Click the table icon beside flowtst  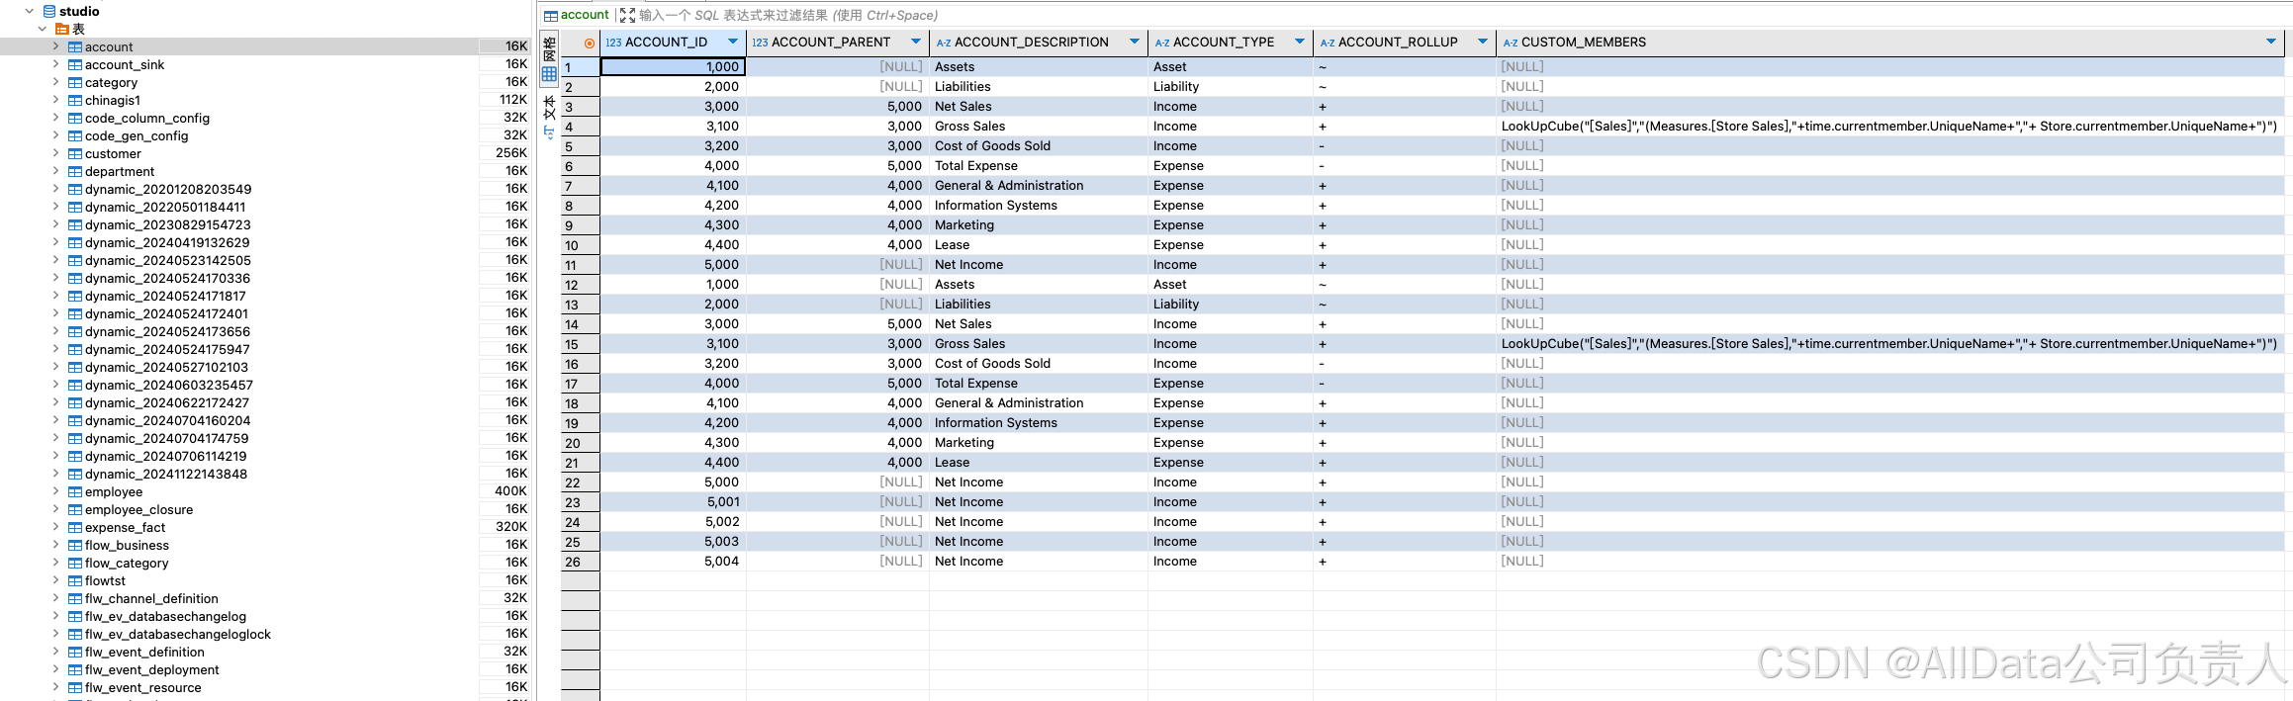[75, 580]
